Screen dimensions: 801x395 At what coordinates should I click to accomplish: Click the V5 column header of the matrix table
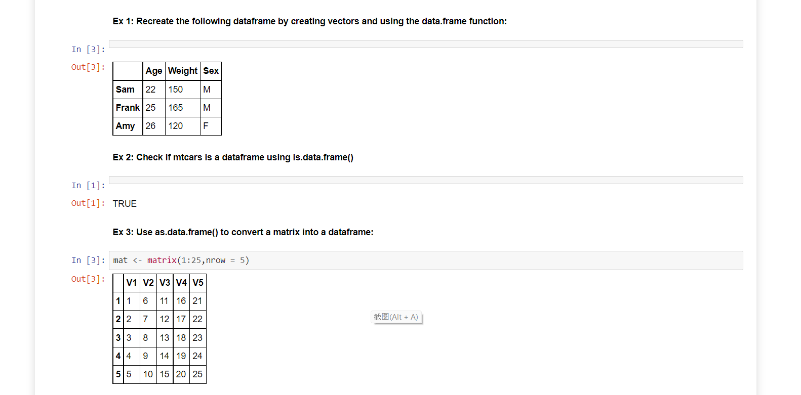[197, 283]
